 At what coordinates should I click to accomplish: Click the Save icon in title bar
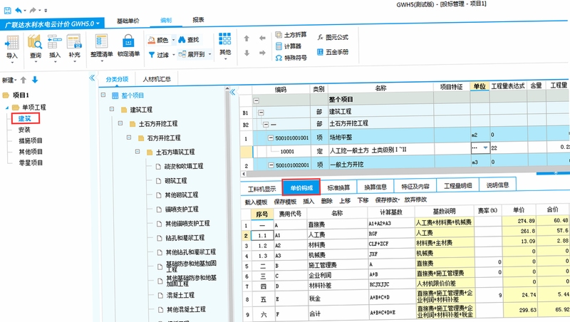[x=7, y=11]
